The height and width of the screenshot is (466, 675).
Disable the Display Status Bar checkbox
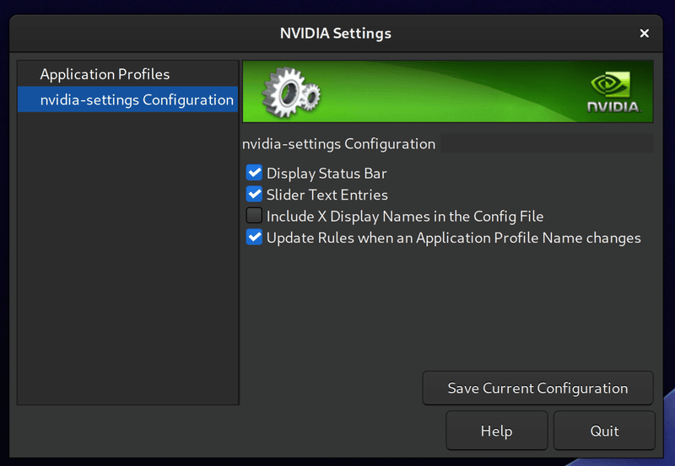coord(254,173)
